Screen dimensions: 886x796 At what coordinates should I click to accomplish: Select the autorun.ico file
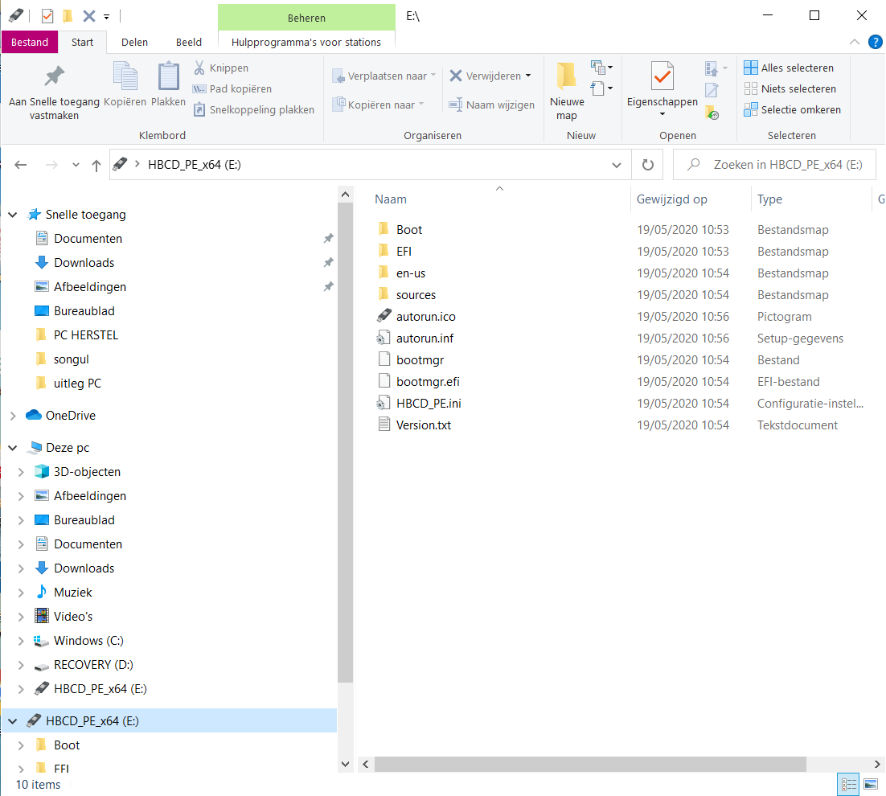click(425, 316)
